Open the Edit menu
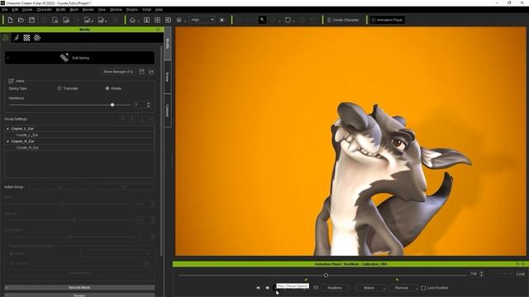 tap(15, 10)
